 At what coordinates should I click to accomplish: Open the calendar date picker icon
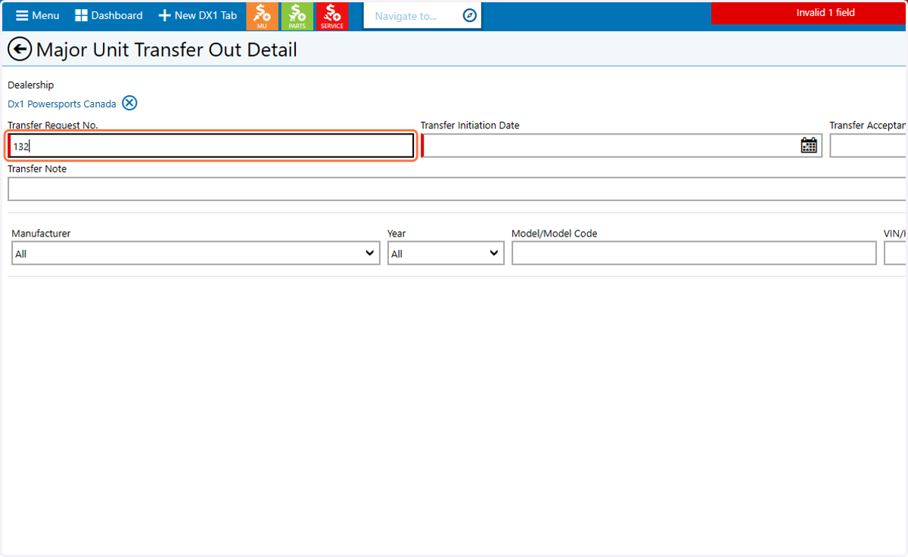[x=809, y=146]
